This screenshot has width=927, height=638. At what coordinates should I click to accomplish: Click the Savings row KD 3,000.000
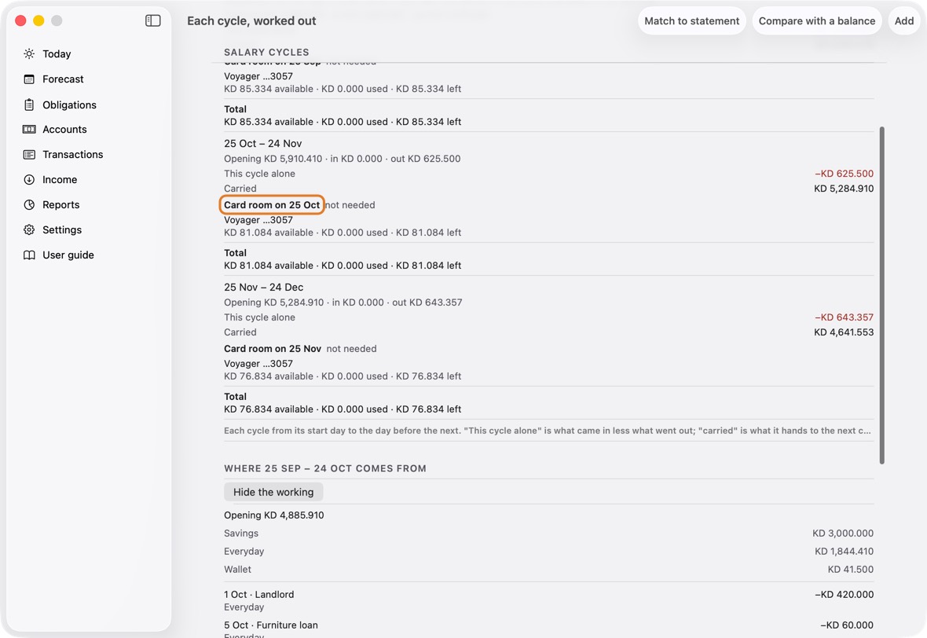(548, 533)
